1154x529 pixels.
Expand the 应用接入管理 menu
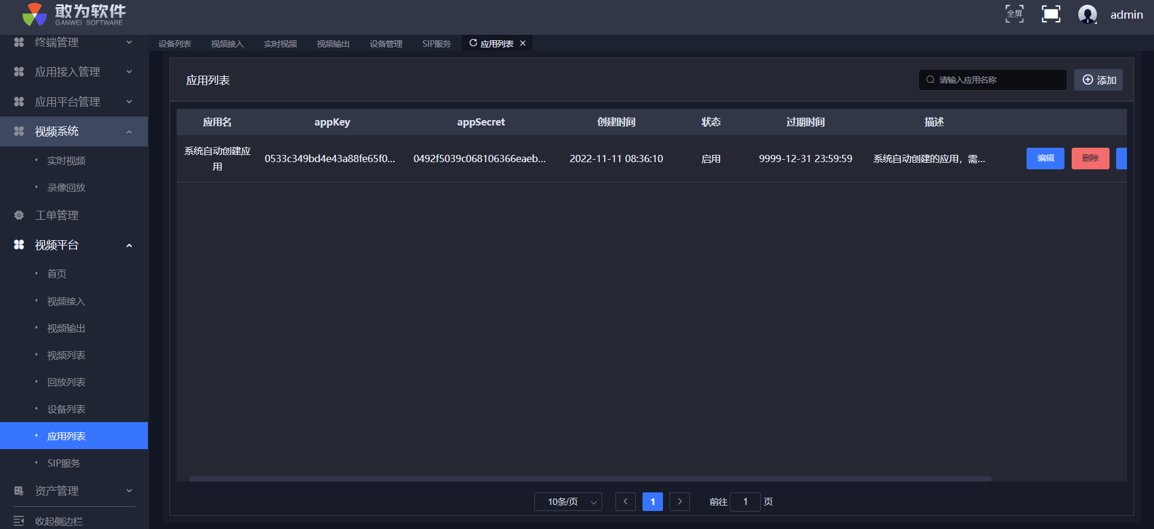tap(73, 72)
